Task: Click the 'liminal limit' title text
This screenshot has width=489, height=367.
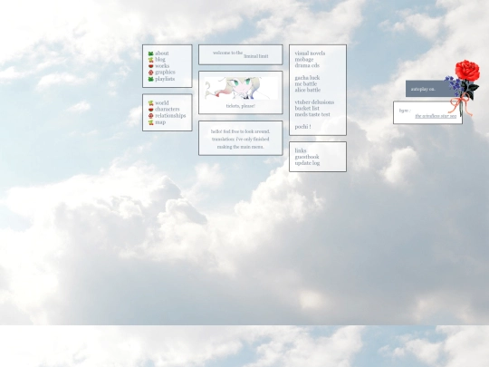Action: point(255,56)
